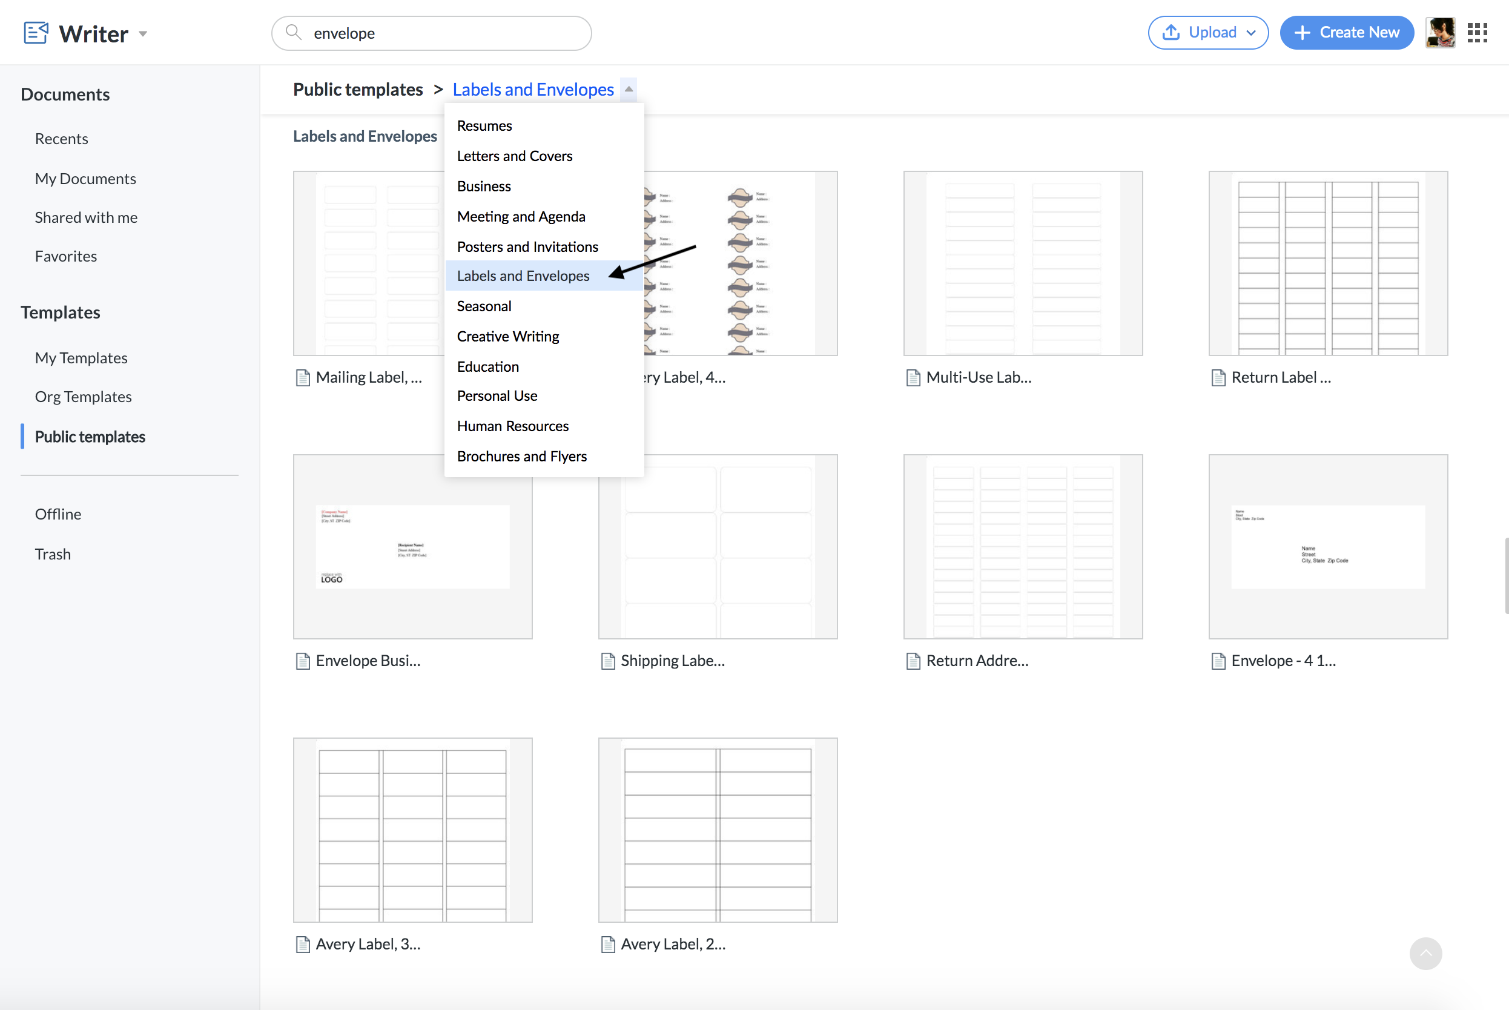Click document icon beside Avery Label, 3...

(303, 944)
